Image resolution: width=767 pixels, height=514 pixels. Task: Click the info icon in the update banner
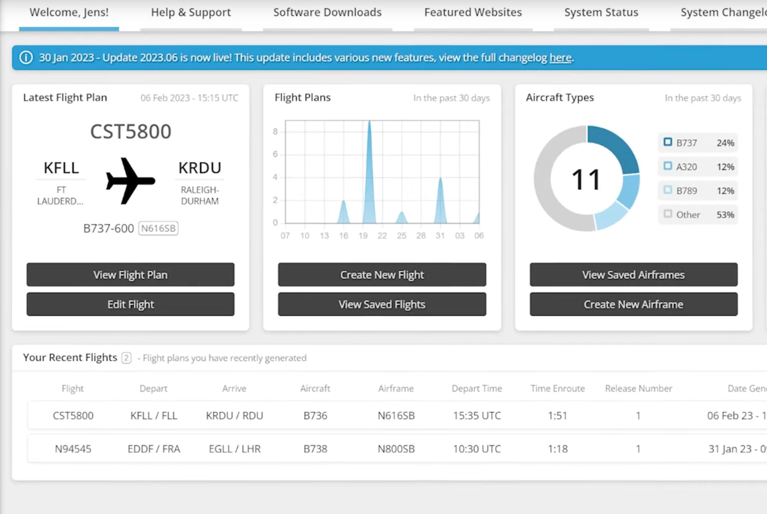point(26,57)
